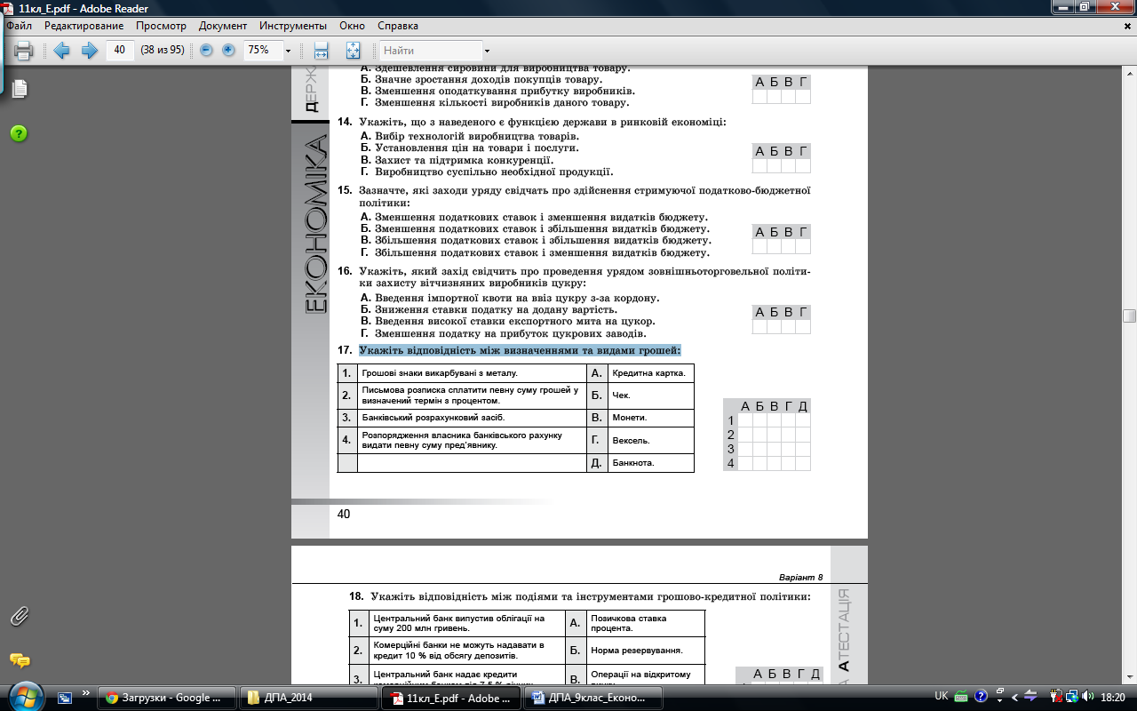Open the Инструменты menu
The height and width of the screenshot is (711, 1137).
point(292,26)
